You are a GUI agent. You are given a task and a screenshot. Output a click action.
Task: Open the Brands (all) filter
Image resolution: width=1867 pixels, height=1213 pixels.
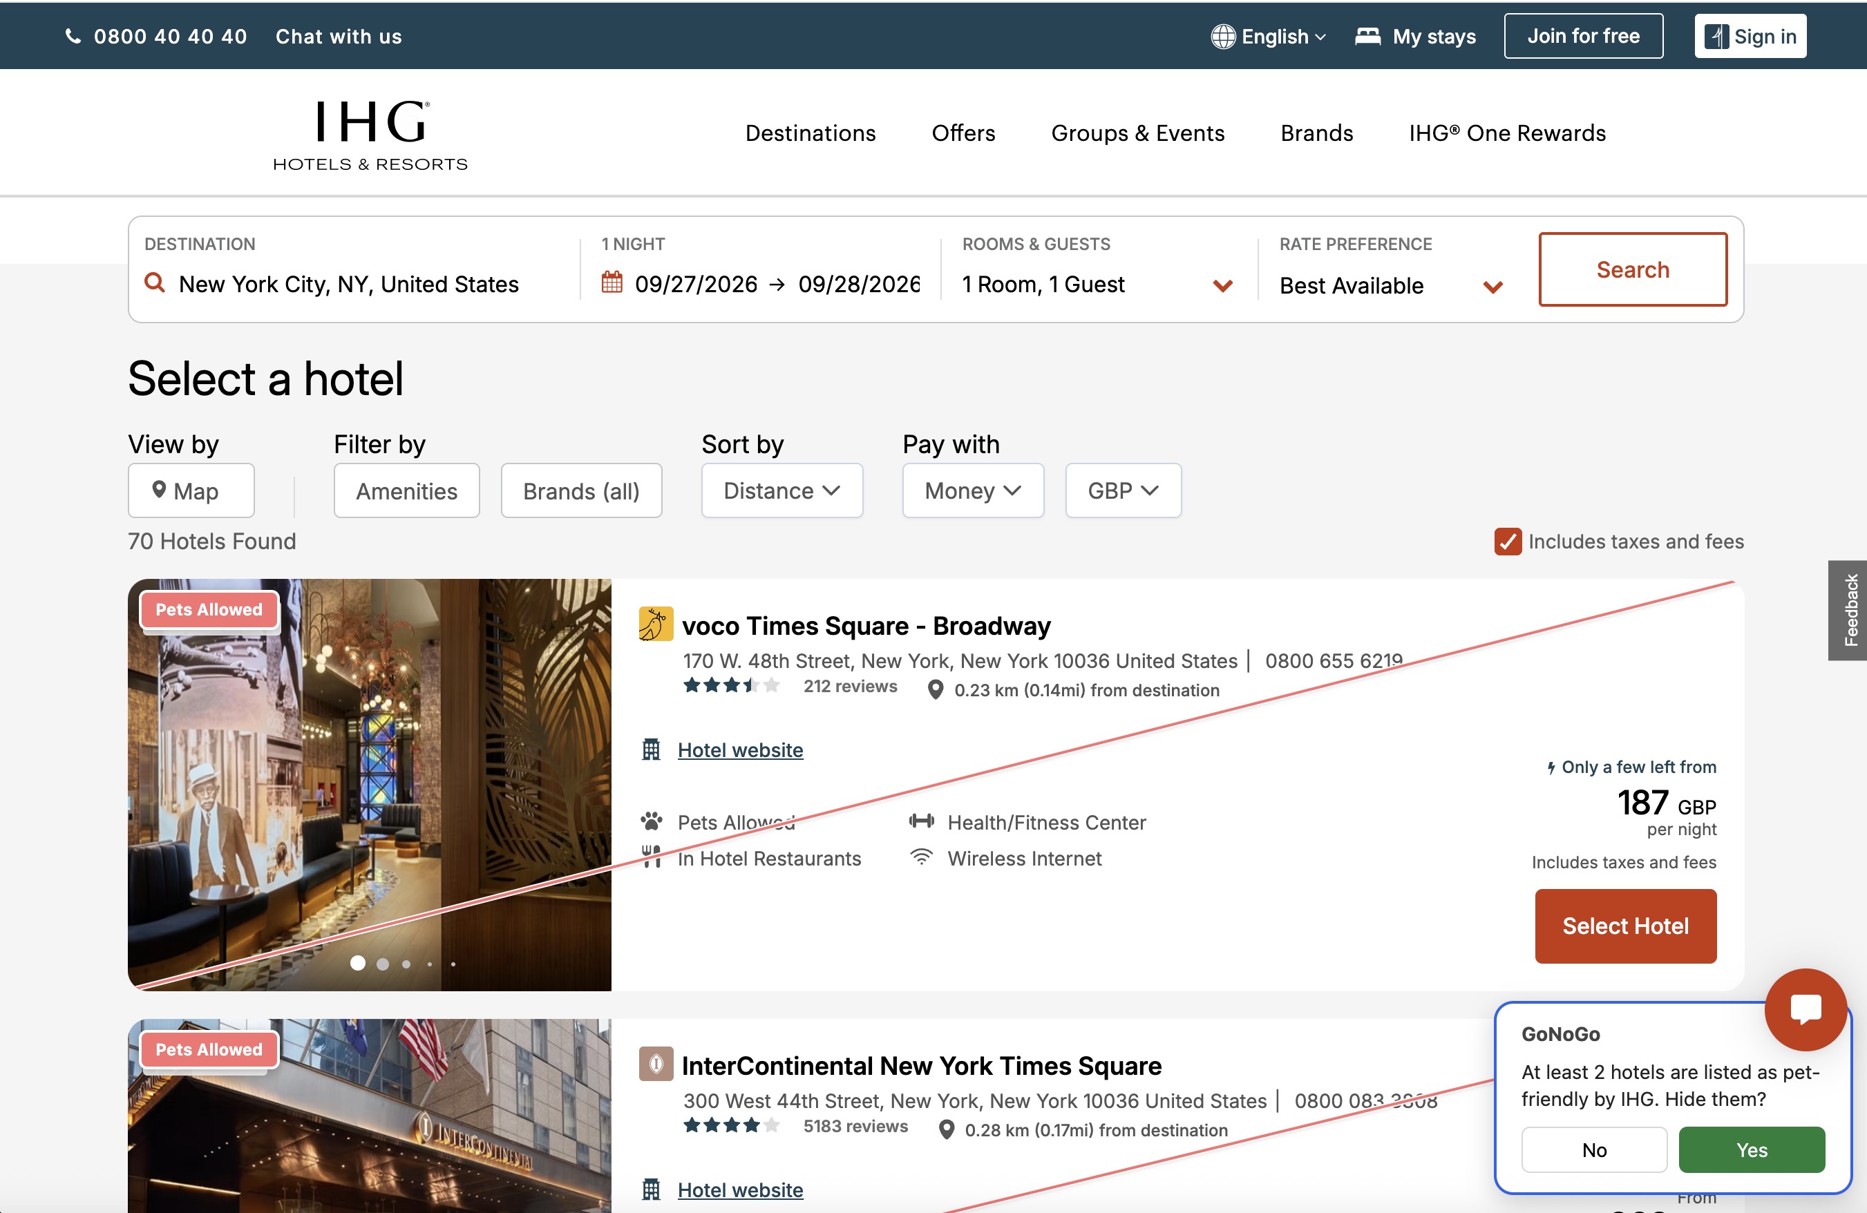581,490
